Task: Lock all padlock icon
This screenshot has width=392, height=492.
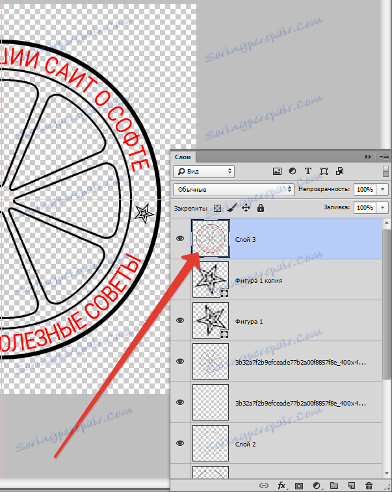Action: [261, 208]
